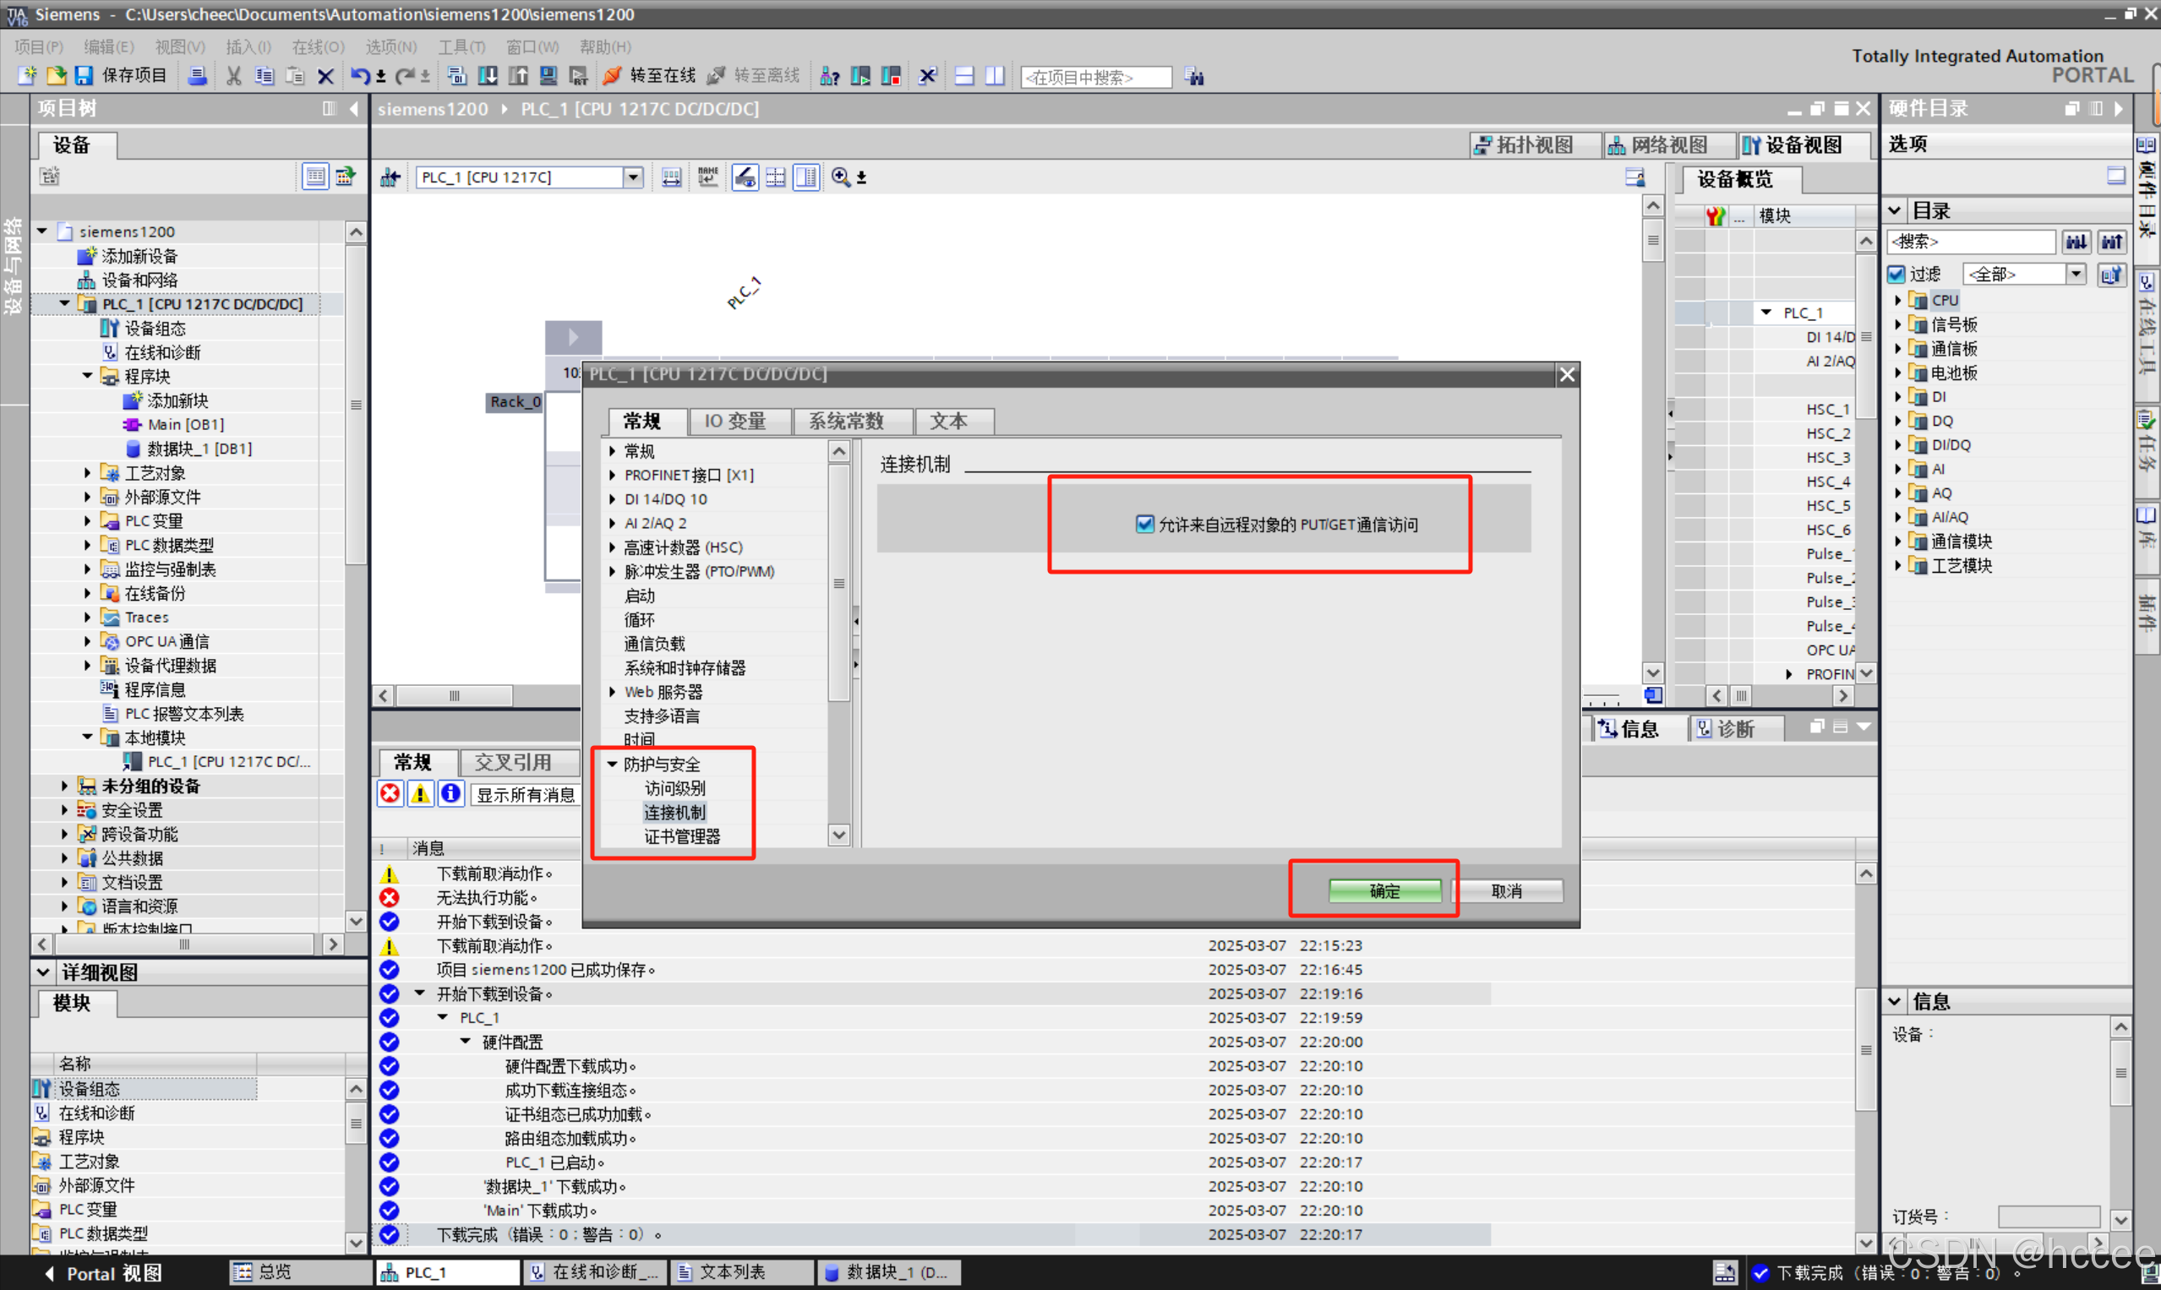The width and height of the screenshot is (2161, 1290).
Task: Click the 取消 cancel button
Action: tap(1506, 891)
